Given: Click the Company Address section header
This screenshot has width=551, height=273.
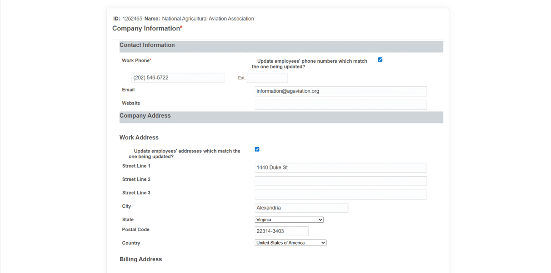Looking at the screenshot, I should (x=145, y=116).
